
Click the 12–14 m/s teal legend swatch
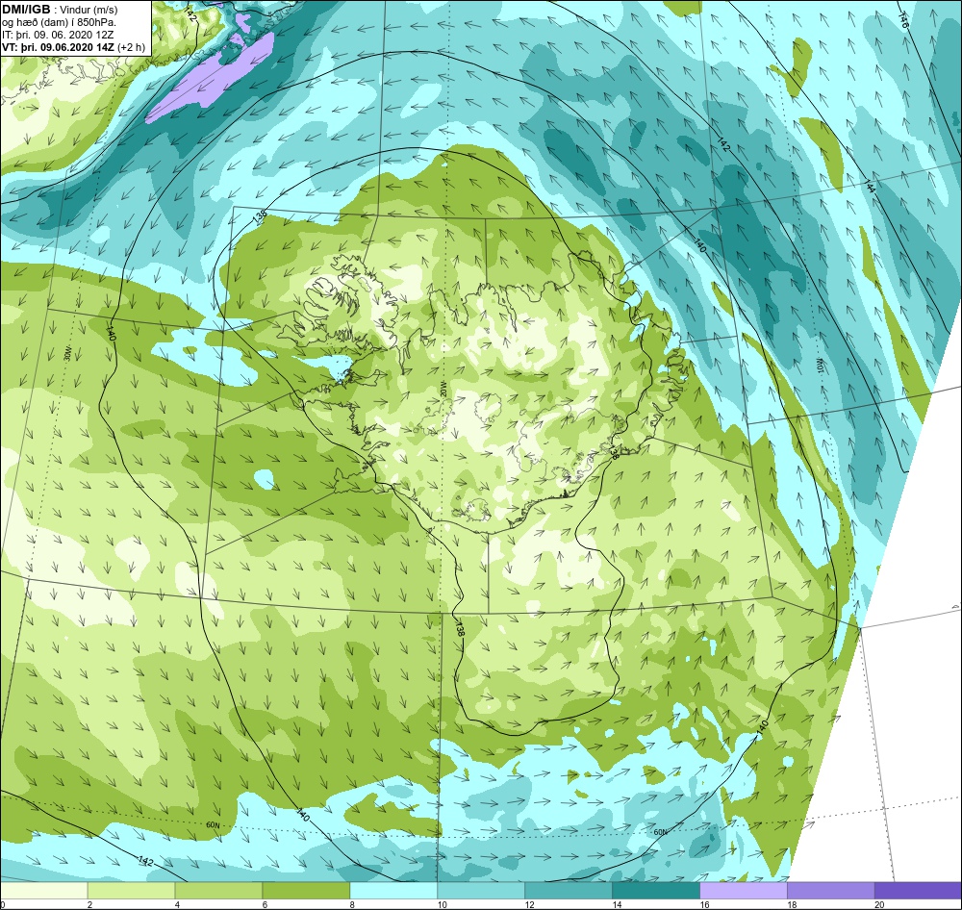point(569,890)
